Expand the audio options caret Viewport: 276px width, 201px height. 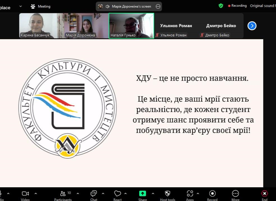tap(8, 194)
